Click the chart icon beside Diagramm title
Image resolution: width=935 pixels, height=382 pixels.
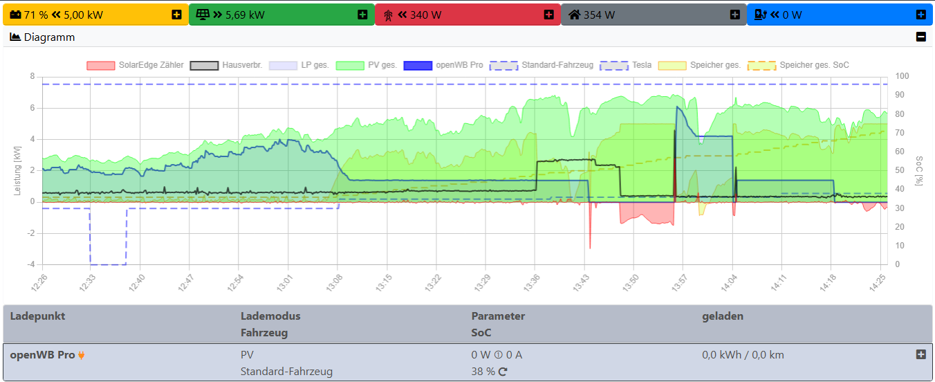15,37
